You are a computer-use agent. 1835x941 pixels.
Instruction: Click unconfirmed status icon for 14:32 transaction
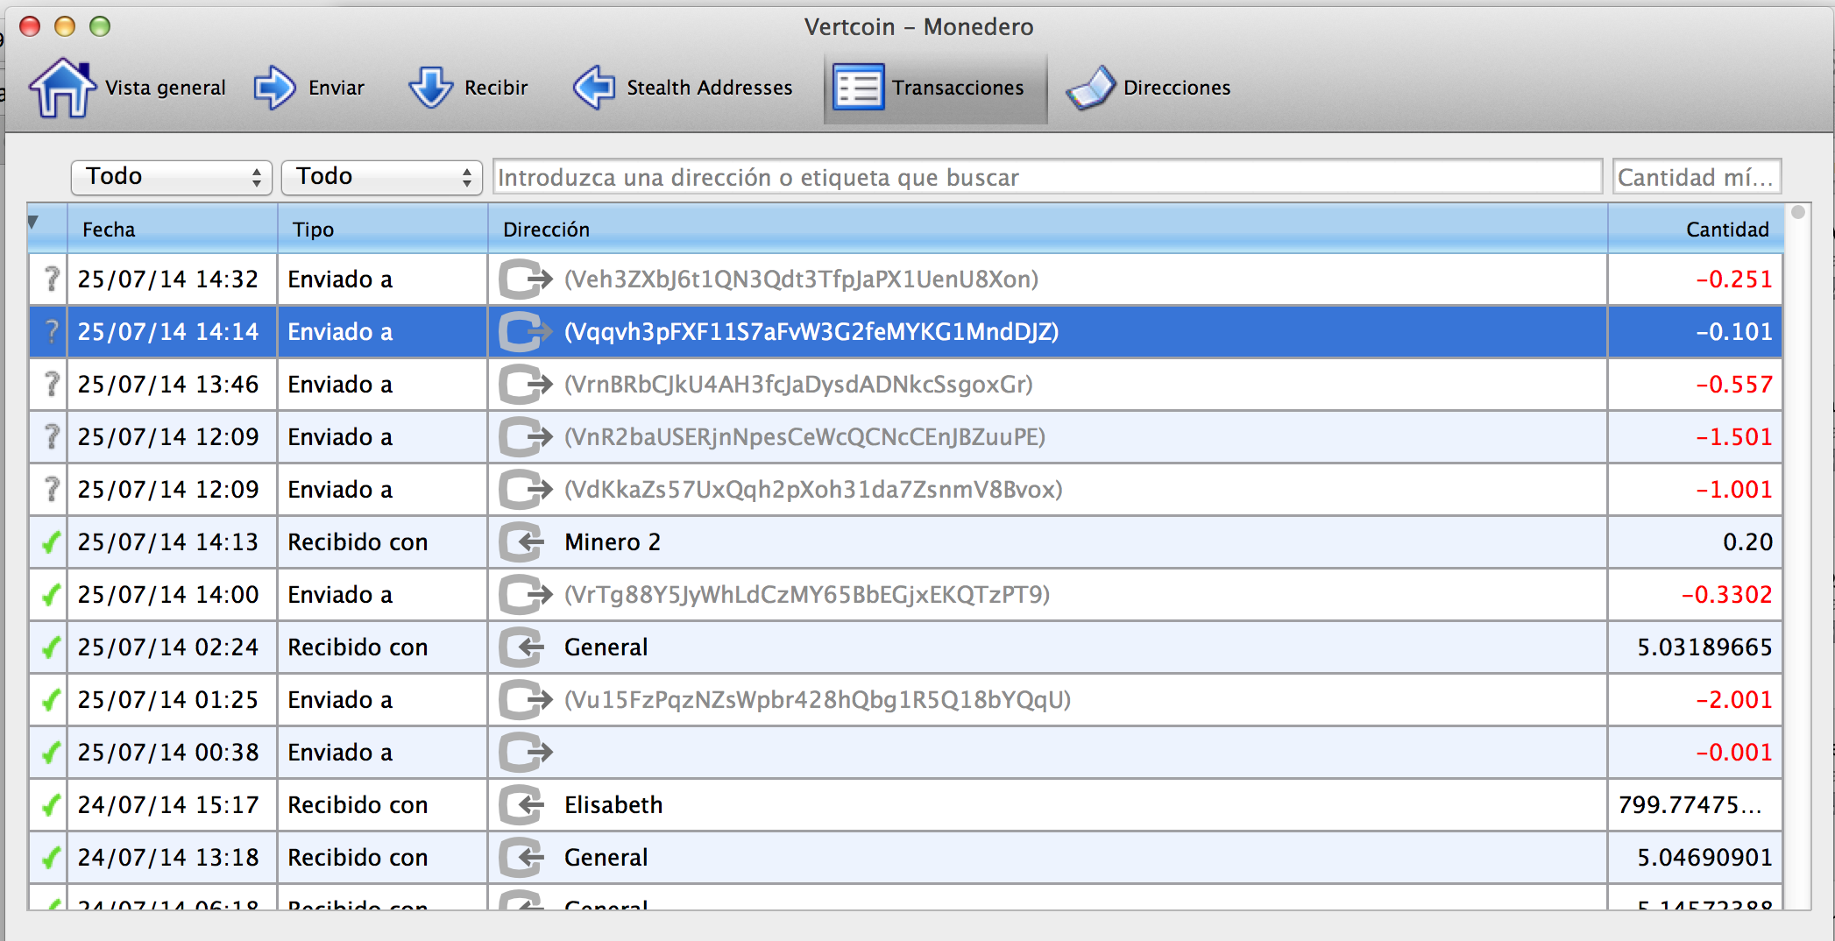(52, 279)
